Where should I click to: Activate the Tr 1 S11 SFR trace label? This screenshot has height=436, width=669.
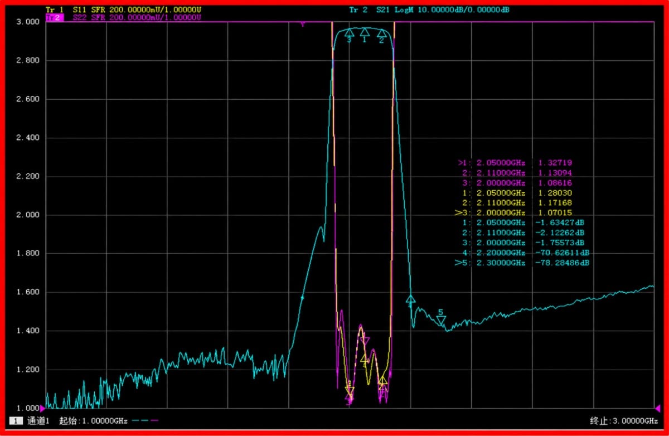[x=123, y=10]
